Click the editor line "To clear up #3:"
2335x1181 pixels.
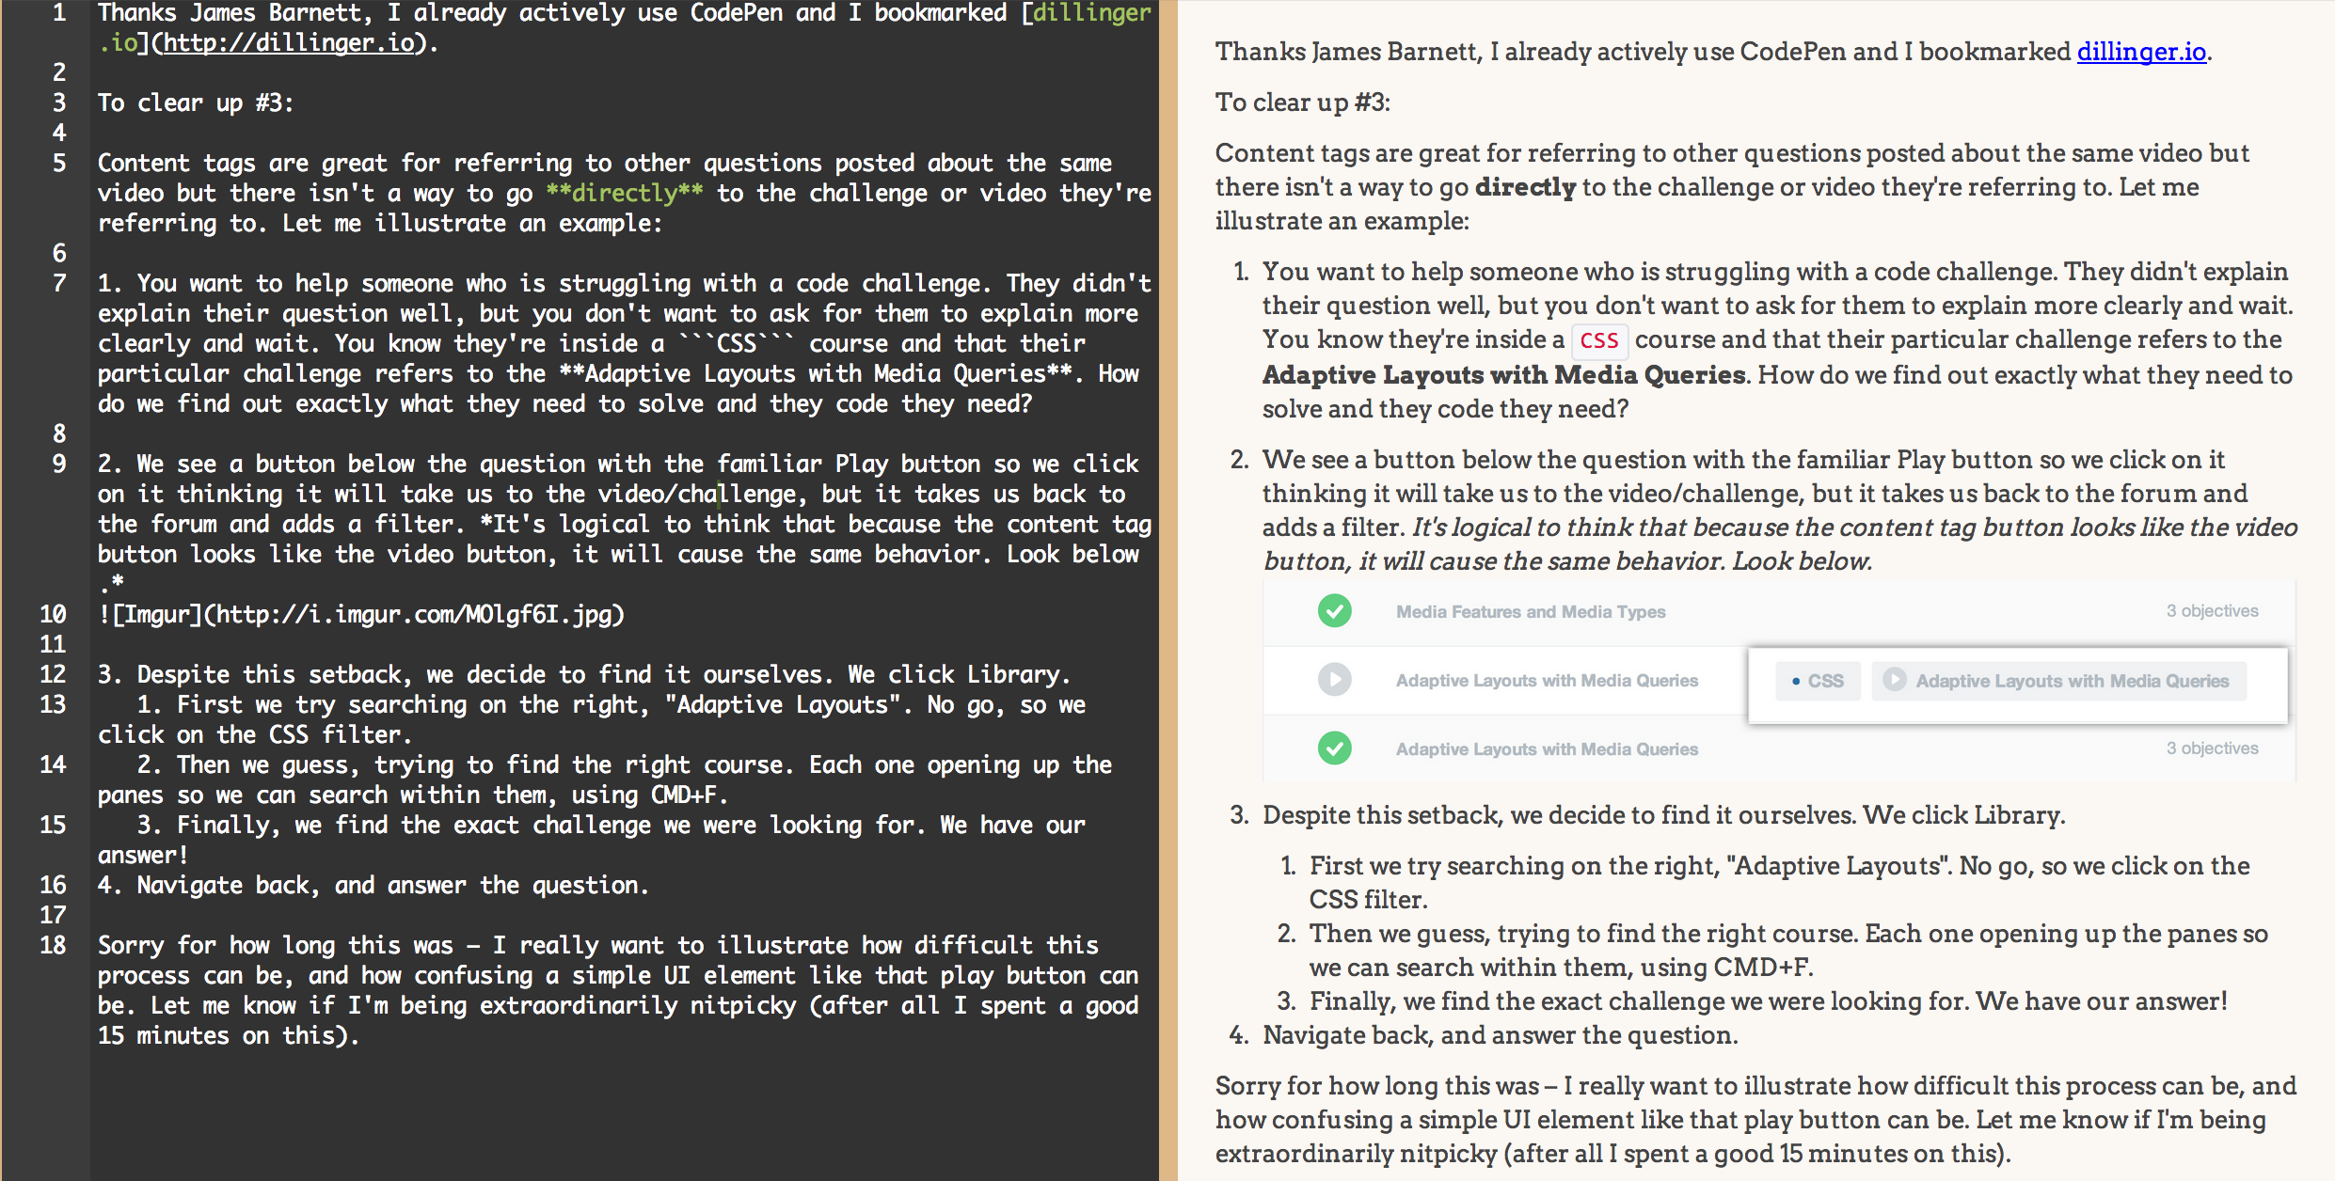point(196,102)
